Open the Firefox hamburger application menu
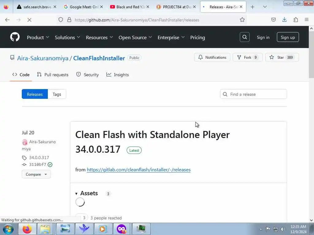The width and height of the screenshot is (314, 235). 307,20
